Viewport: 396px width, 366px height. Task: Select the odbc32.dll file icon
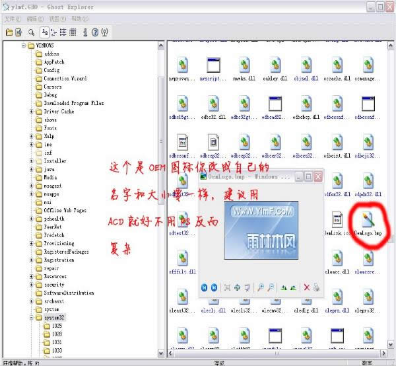pos(213,103)
